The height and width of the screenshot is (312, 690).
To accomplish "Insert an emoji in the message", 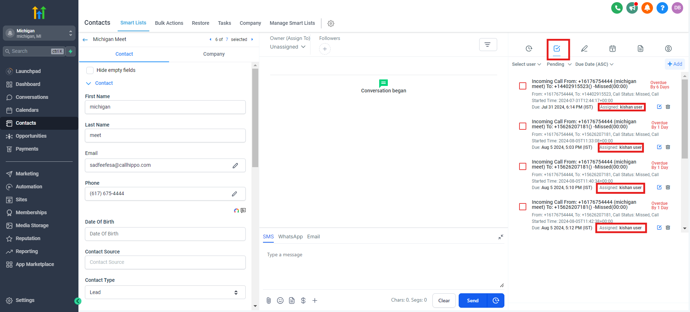I will 280,300.
